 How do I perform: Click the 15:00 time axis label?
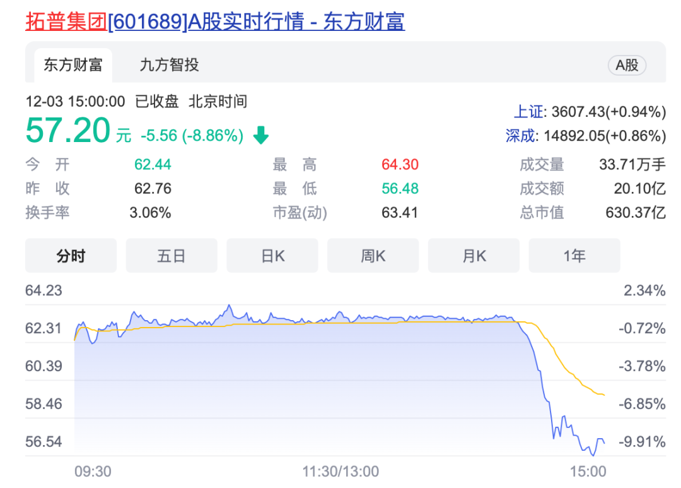point(588,472)
